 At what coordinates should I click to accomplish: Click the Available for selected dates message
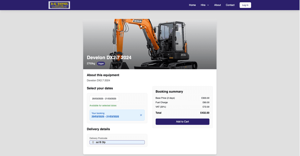point(103,105)
